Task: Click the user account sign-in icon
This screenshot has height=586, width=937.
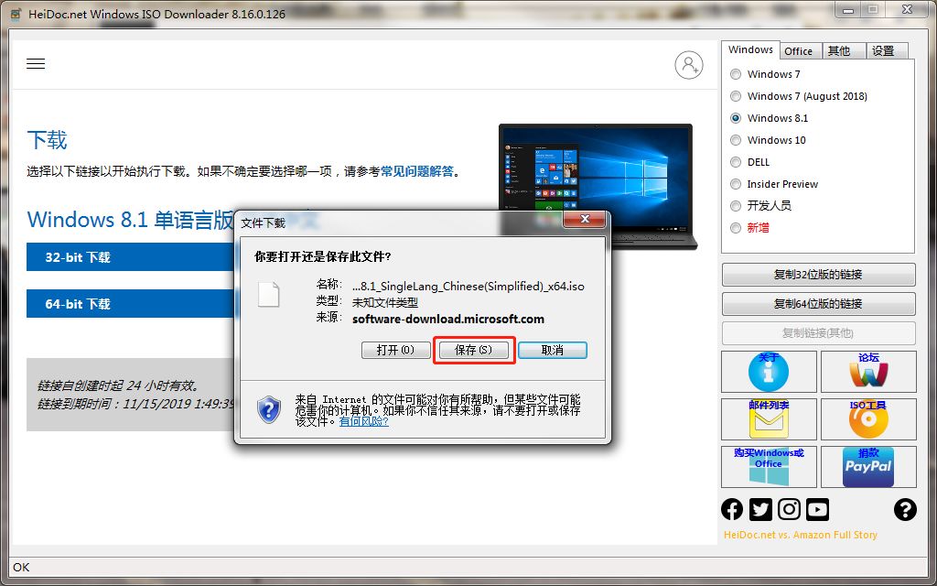Action: (x=688, y=65)
